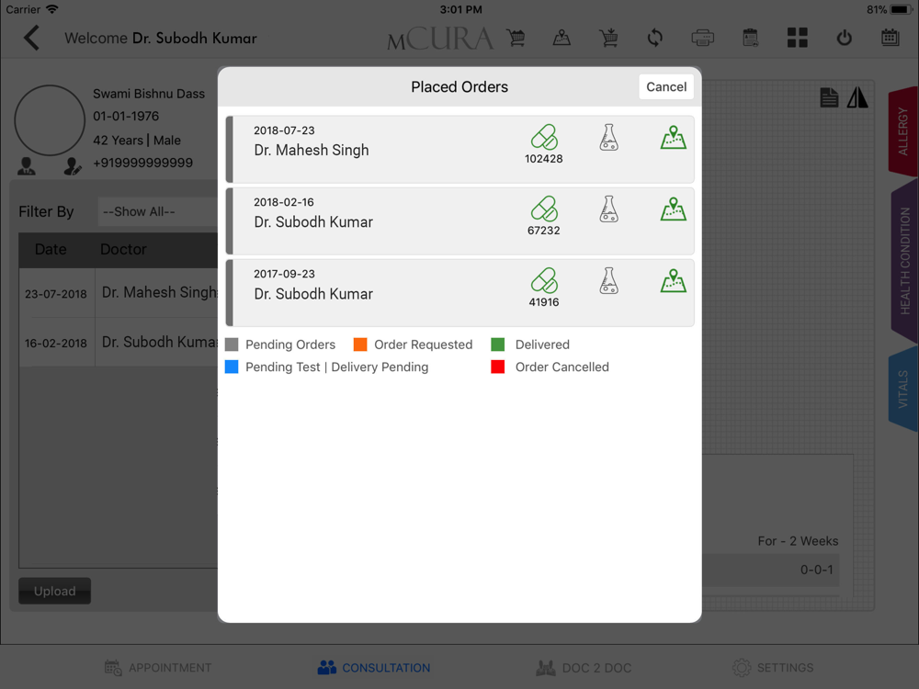Tap the edit patient icon under avatar

tap(72, 166)
